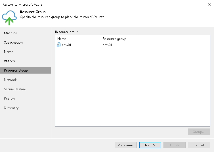Click the Name column header
The height and width of the screenshot is (152, 214).
(x=78, y=39)
